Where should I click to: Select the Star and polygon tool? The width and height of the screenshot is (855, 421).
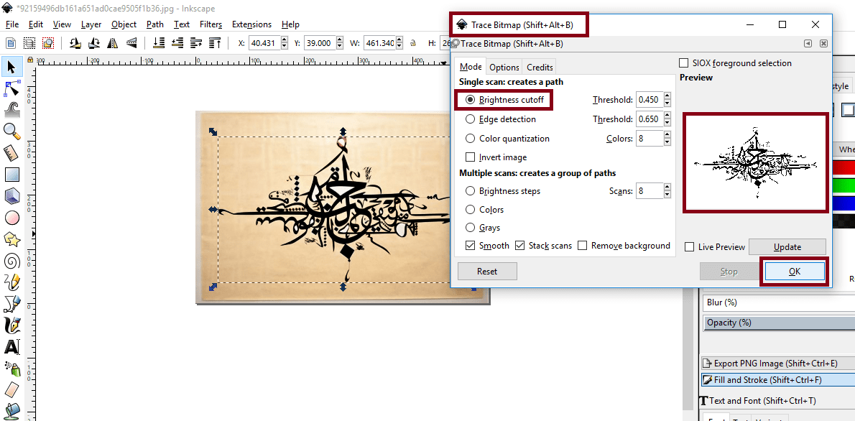click(11, 239)
